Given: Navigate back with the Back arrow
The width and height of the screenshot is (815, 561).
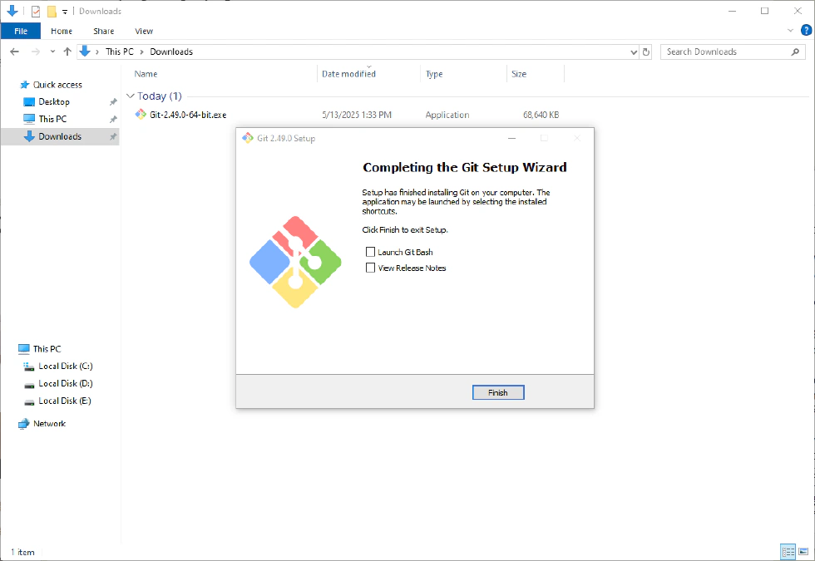Looking at the screenshot, I should coord(15,52).
